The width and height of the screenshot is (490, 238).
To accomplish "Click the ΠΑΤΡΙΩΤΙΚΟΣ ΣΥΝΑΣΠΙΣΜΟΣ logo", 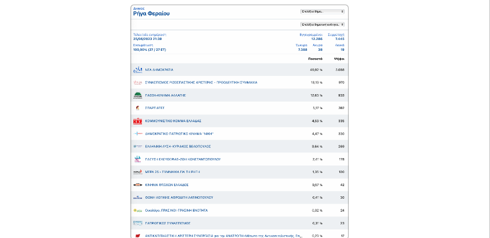I will coord(138,223).
